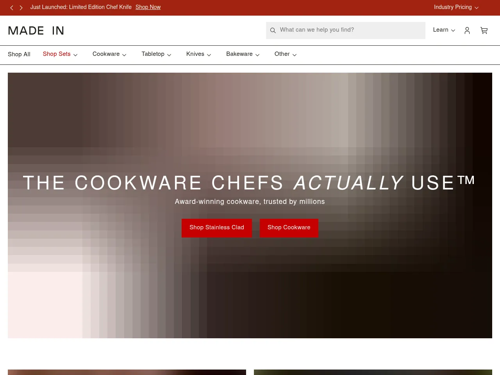
Task: Click the Shop Cookware button
Action: point(289,228)
